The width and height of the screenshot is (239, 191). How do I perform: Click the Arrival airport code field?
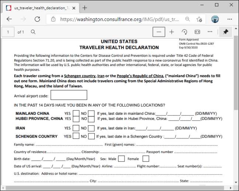[69, 95]
